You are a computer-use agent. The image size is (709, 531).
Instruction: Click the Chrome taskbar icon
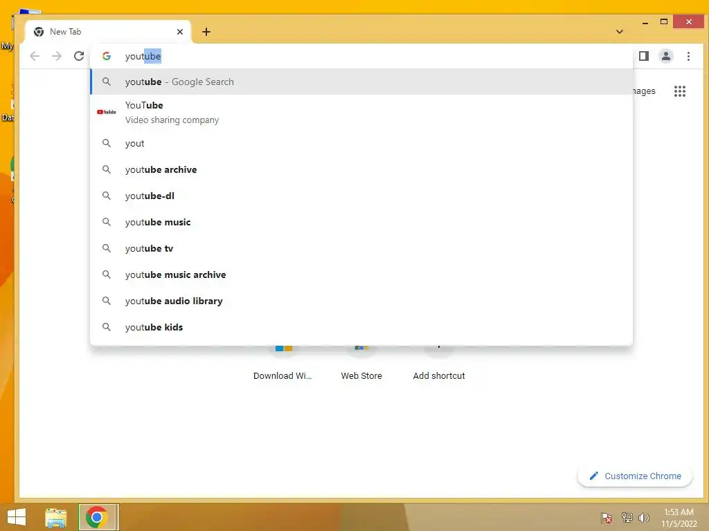(97, 517)
